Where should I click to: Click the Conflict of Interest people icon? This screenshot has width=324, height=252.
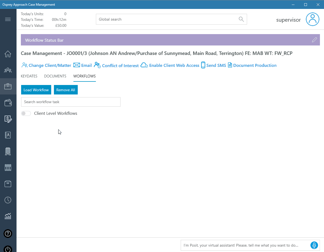(97, 65)
